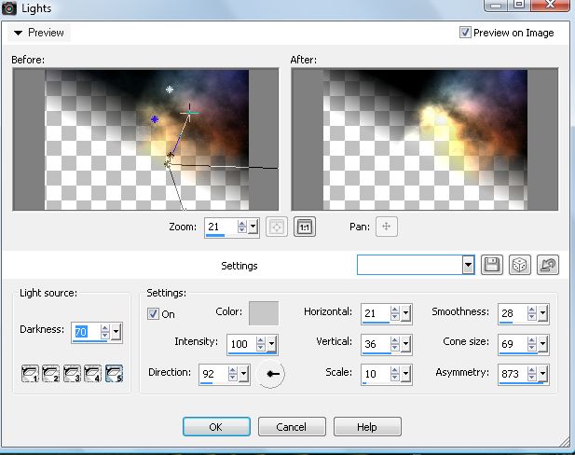This screenshot has height=455, width=575.
Task: Click the Reset to Default icon
Action: (x=548, y=266)
